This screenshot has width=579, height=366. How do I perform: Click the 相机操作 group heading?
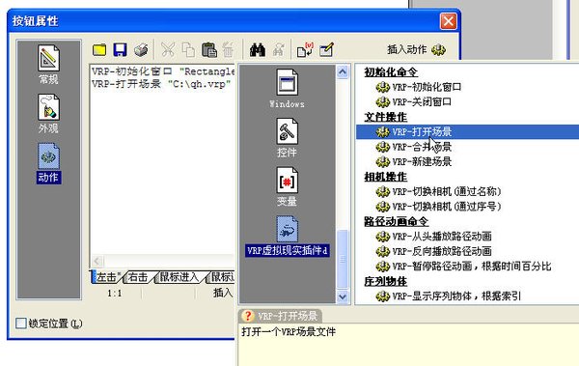[385, 177]
